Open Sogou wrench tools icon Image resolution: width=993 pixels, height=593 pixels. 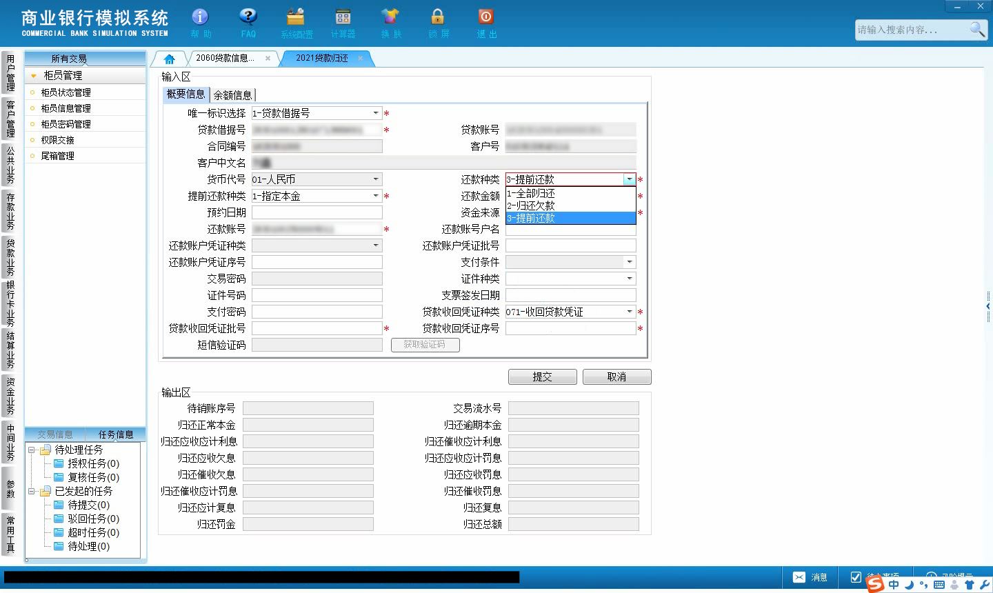pyautogui.click(x=983, y=585)
